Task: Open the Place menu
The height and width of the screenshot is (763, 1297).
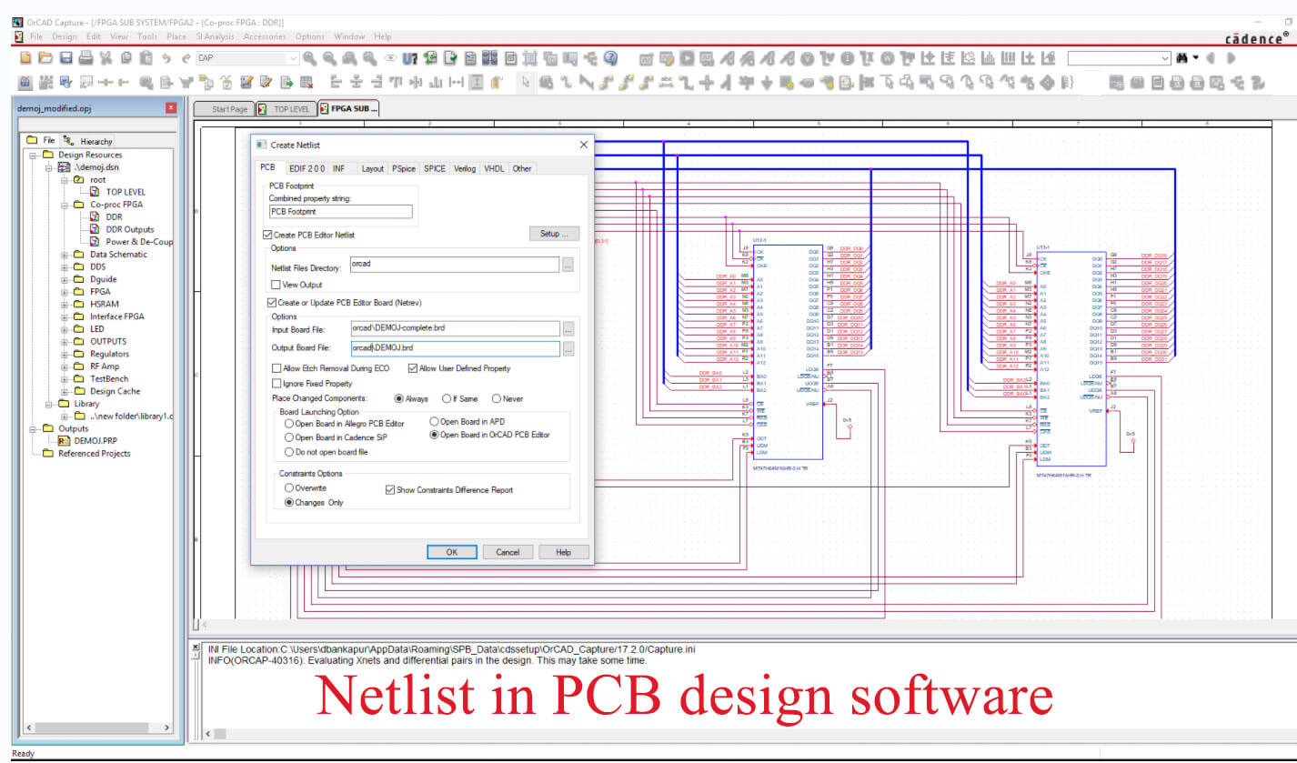Action: (176, 36)
